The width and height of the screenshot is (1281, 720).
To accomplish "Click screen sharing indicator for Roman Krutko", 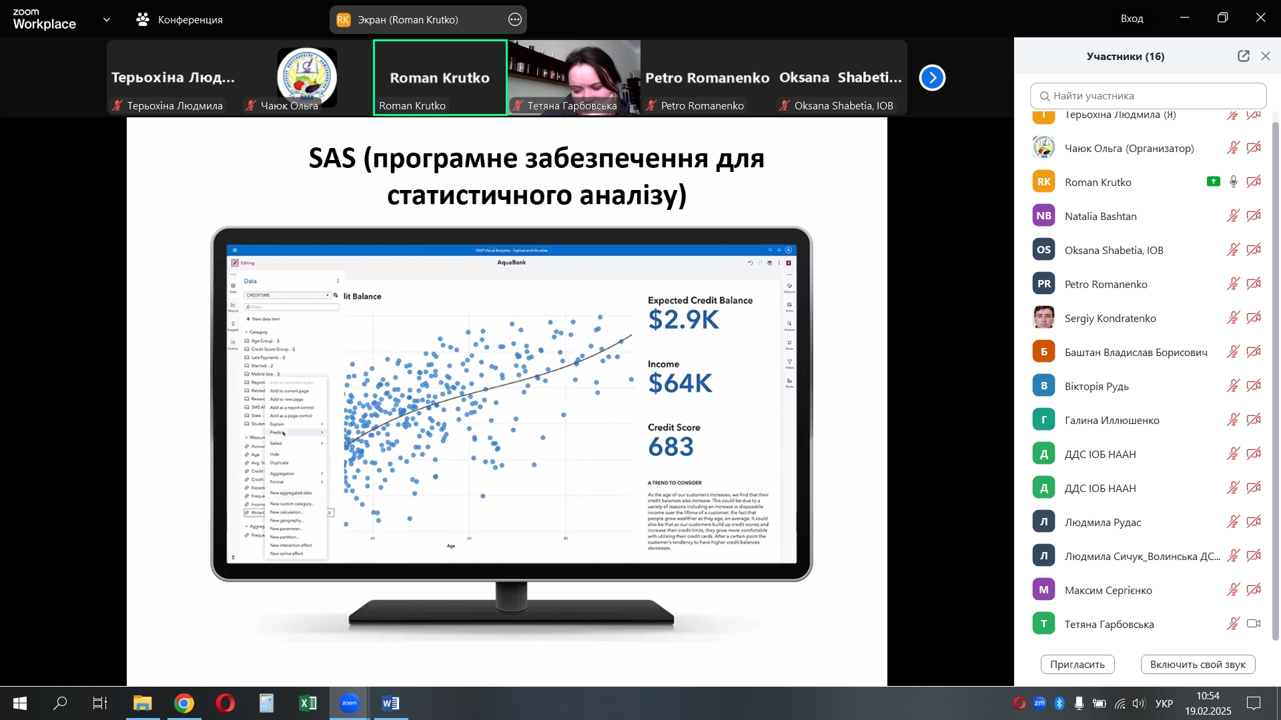I will (x=1214, y=182).
